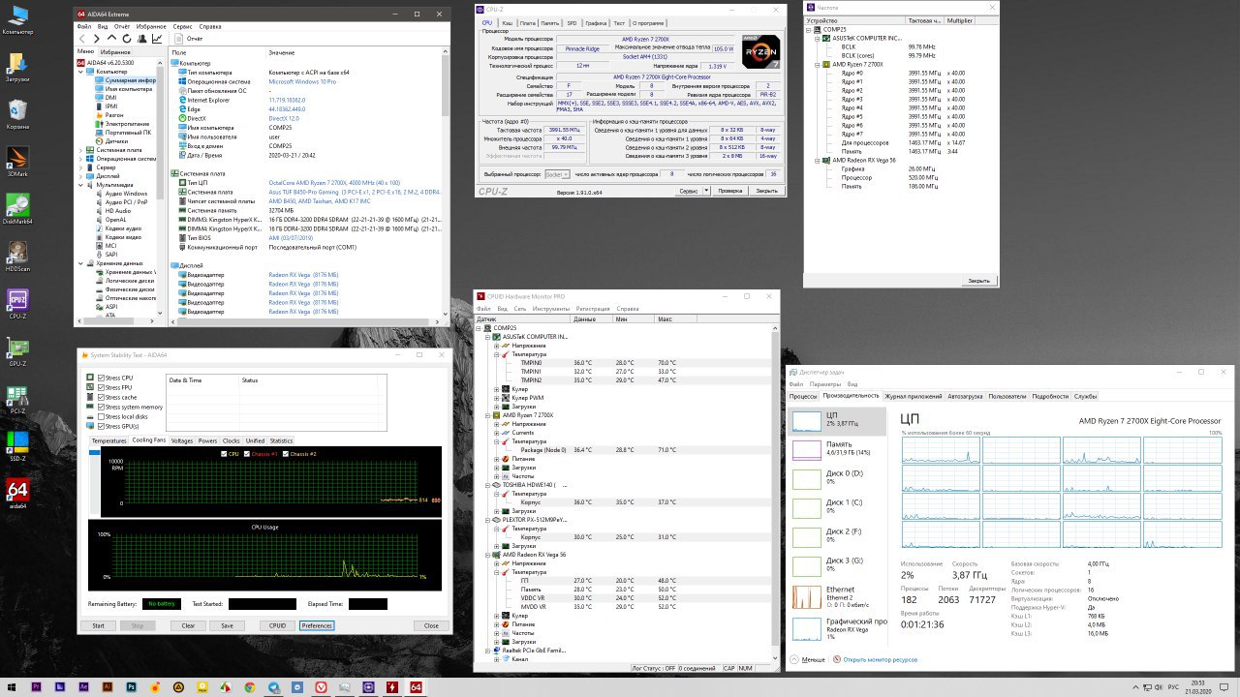
Task: Select the SSD-Z desktop icon
Action: 17,445
